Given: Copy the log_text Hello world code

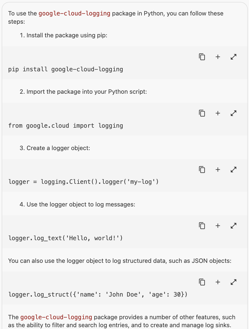Looking at the screenshot, I should tap(202, 226).
